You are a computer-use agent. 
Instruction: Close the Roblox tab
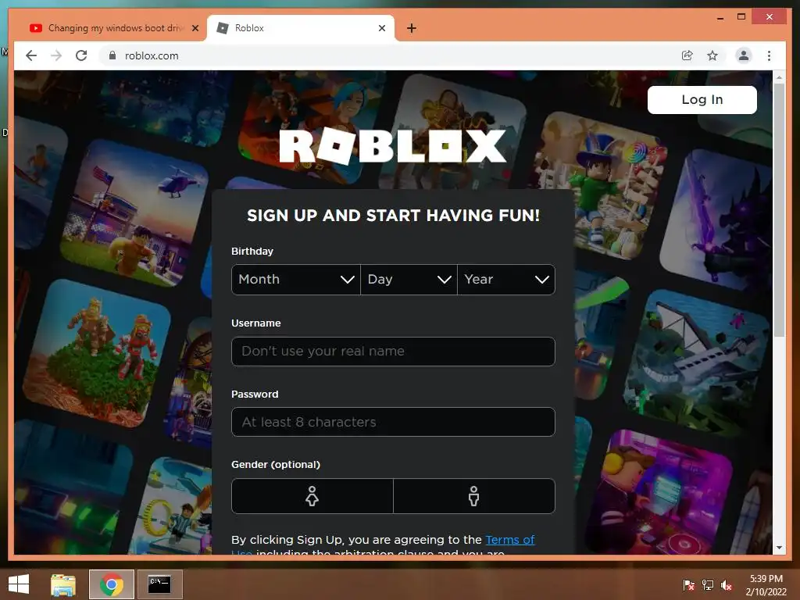(381, 28)
